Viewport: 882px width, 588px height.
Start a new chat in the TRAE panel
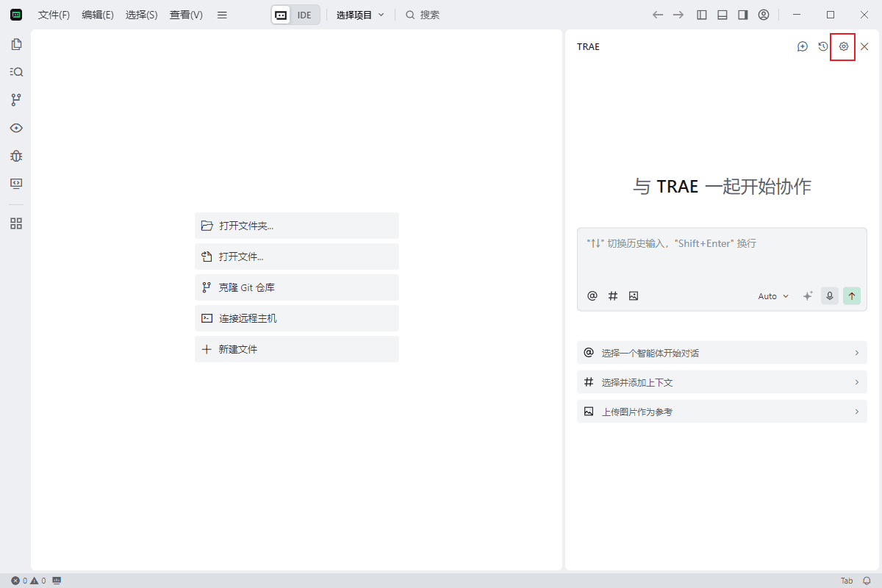pyautogui.click(x=803, y=46)
